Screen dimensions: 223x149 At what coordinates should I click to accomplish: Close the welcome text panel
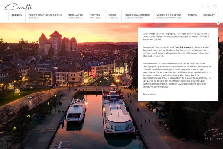coord(218,23)
